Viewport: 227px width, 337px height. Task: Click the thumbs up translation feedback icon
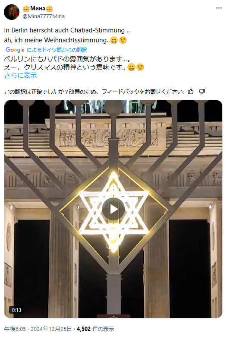pos(190,92)
